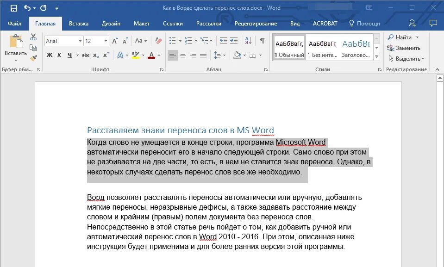Open the Выделить selection menu

[x=406, y=59]
